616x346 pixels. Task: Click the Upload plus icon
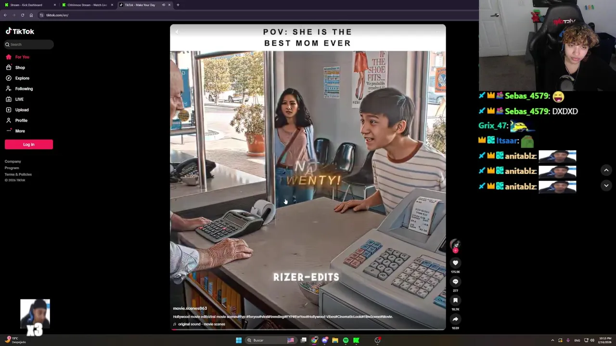pos(8,110)
